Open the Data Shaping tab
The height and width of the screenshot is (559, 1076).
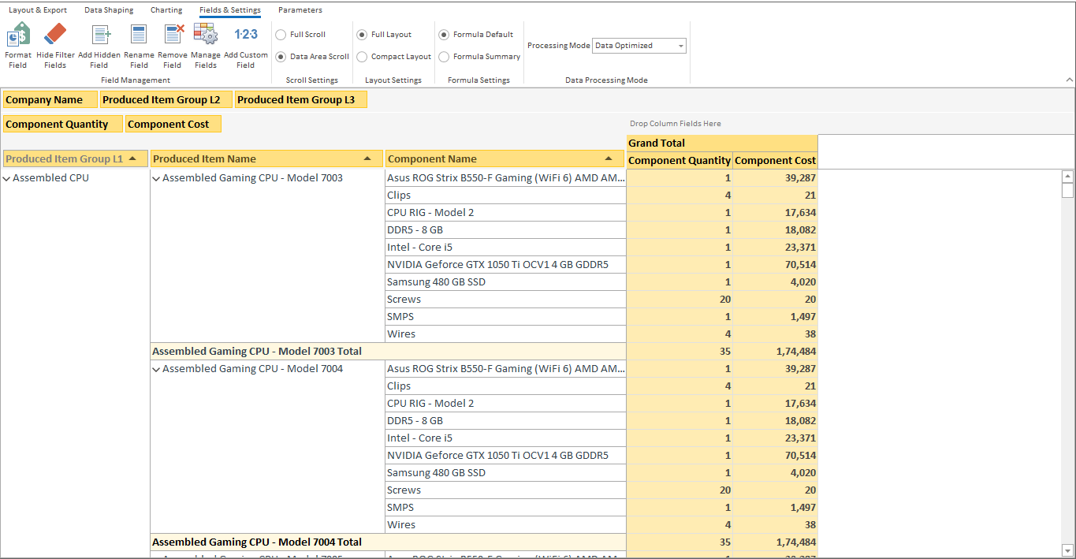109,10
